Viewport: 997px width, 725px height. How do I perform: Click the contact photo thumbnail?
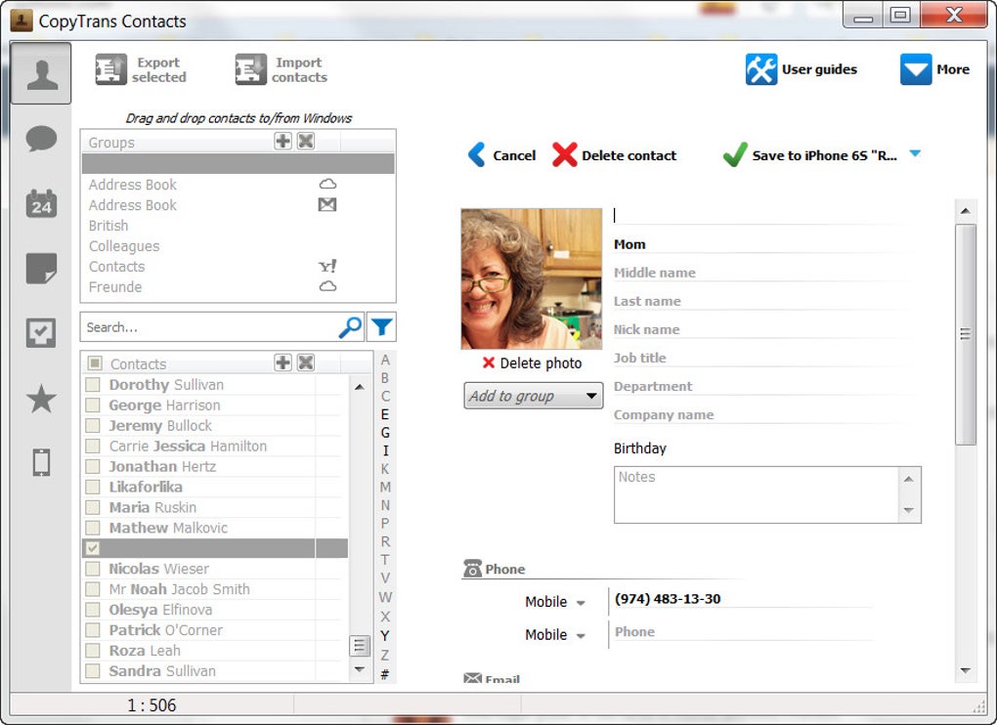(531, 278)
